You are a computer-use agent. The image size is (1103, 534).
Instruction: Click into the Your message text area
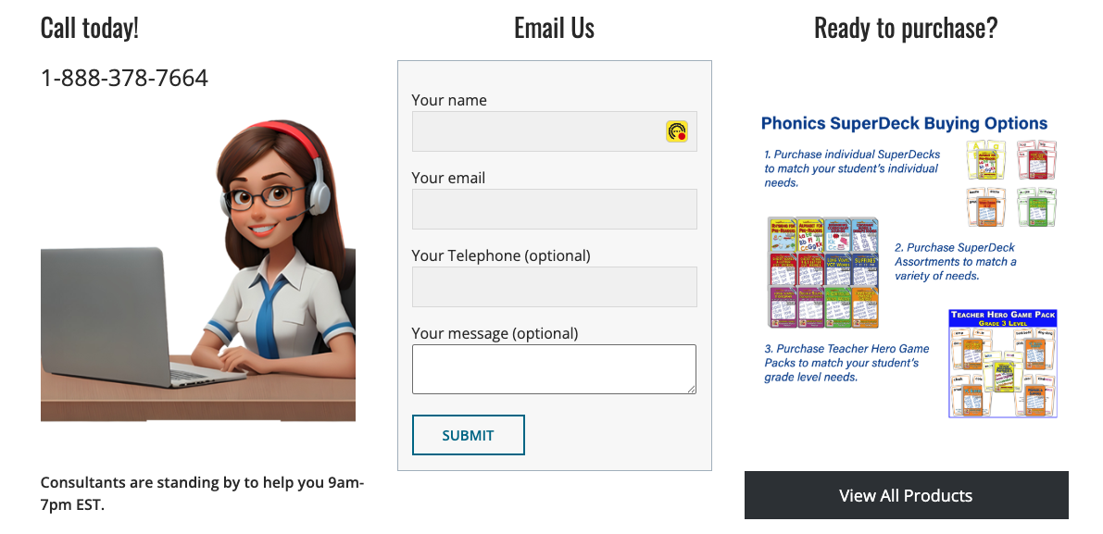pyautogui.click(x=555, y=369)
